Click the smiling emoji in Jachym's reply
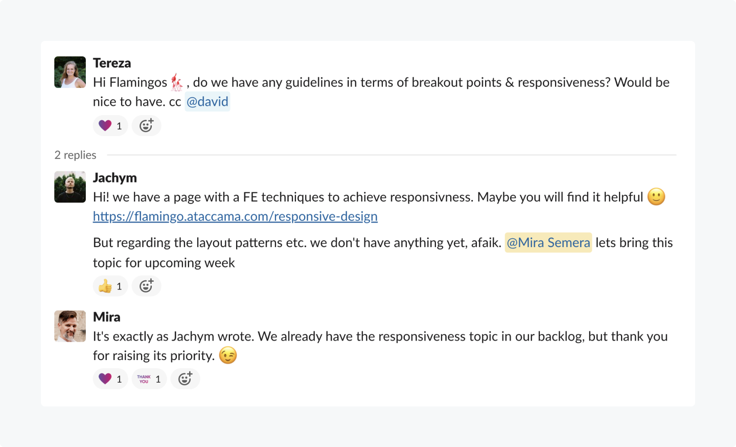Viewport: 736px width, 447px height. (656, 197)
